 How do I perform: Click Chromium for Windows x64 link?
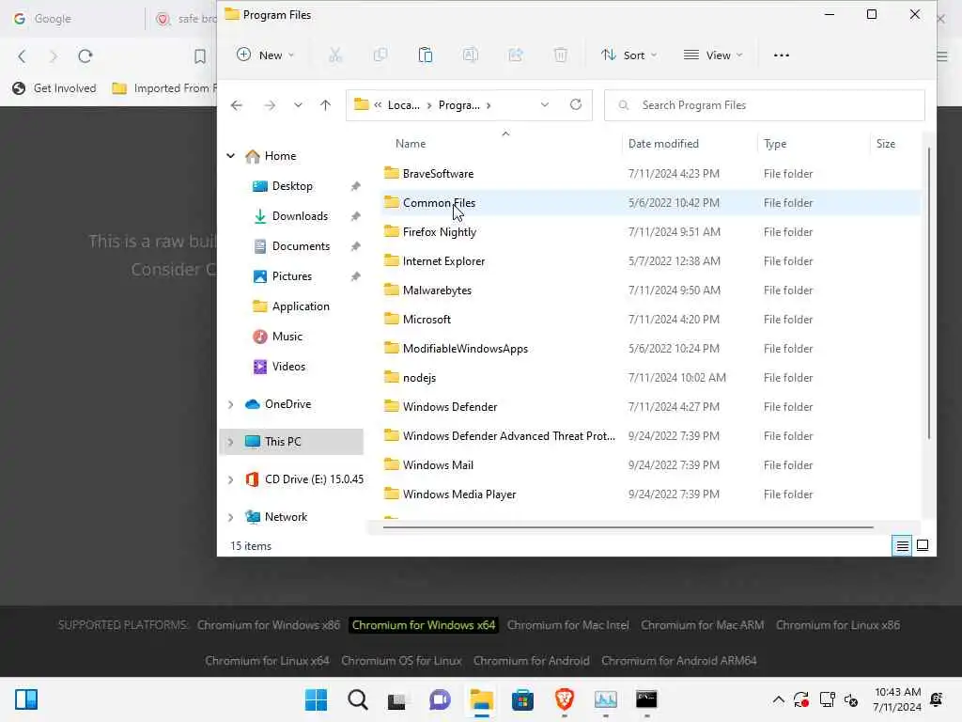424,625
